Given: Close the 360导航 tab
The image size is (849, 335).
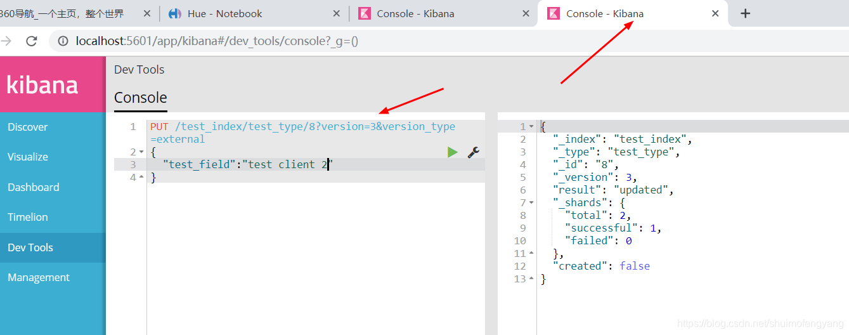Looking at the screenshot, I should pyautogui.click(x=147, y=13).
